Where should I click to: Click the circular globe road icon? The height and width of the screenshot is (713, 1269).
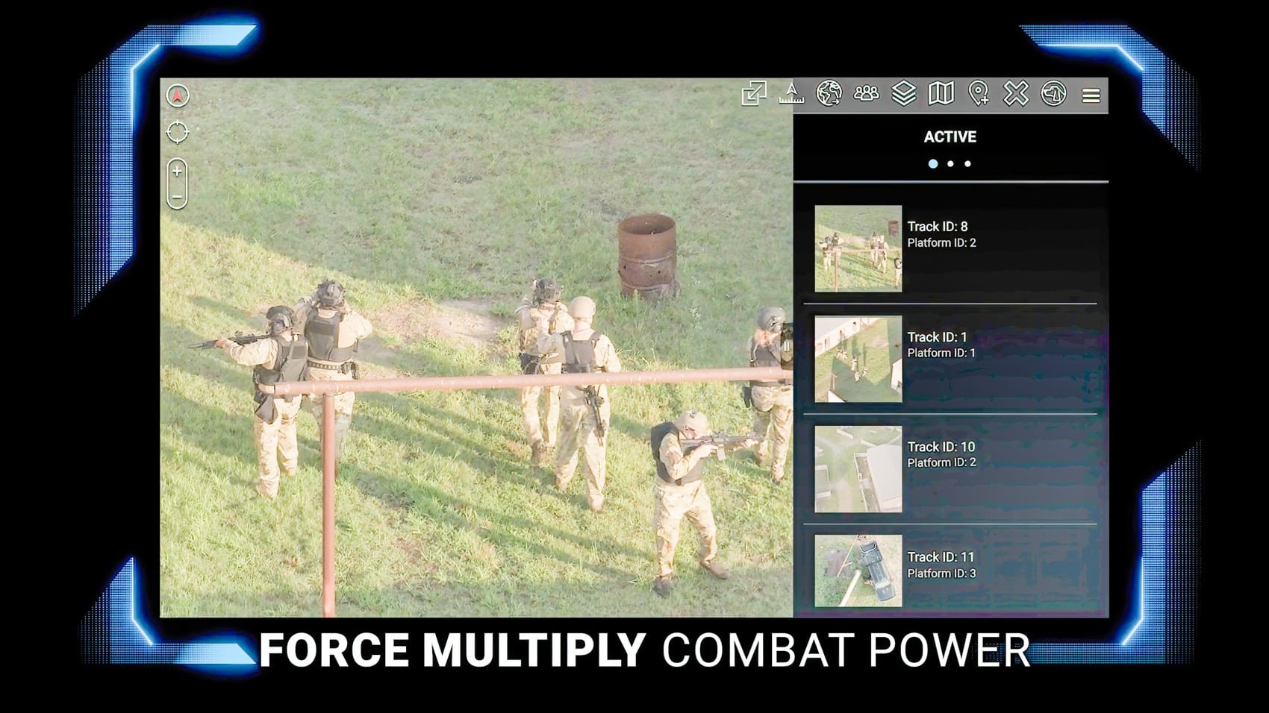[1053, 94]
